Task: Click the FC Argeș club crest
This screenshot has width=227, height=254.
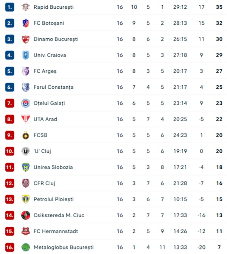Action: (26, 71)
